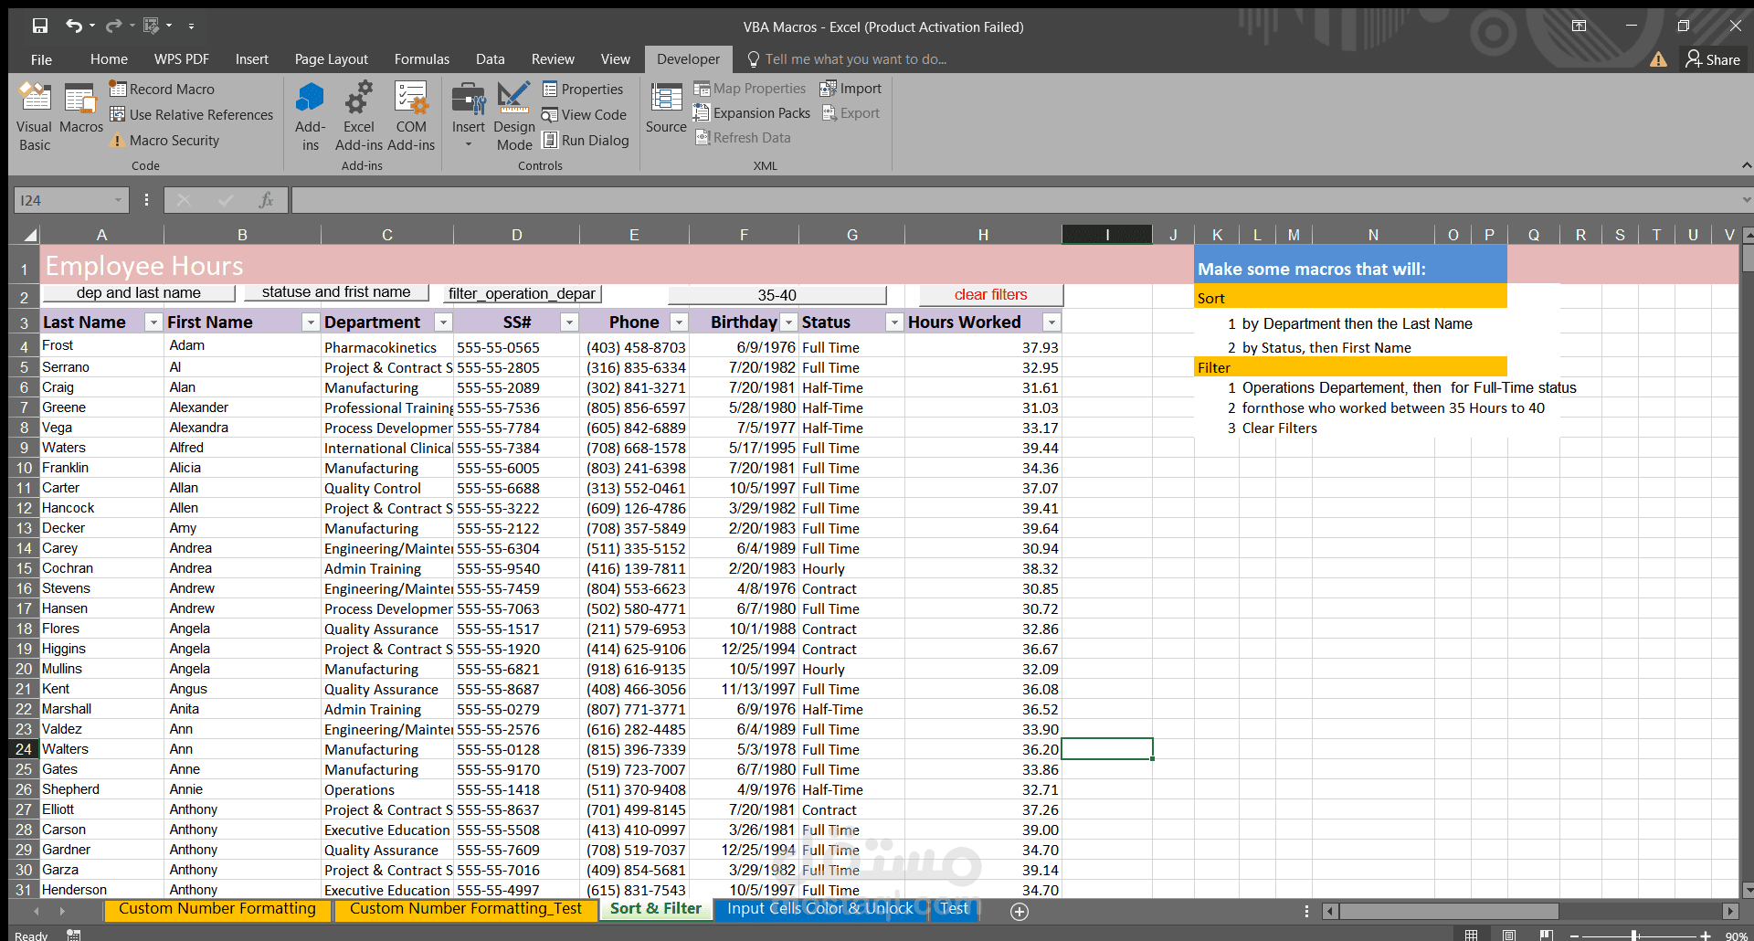This screenshot has width=1754, height=941.
Task: Click the Share button
Action: pos(1713,59)
